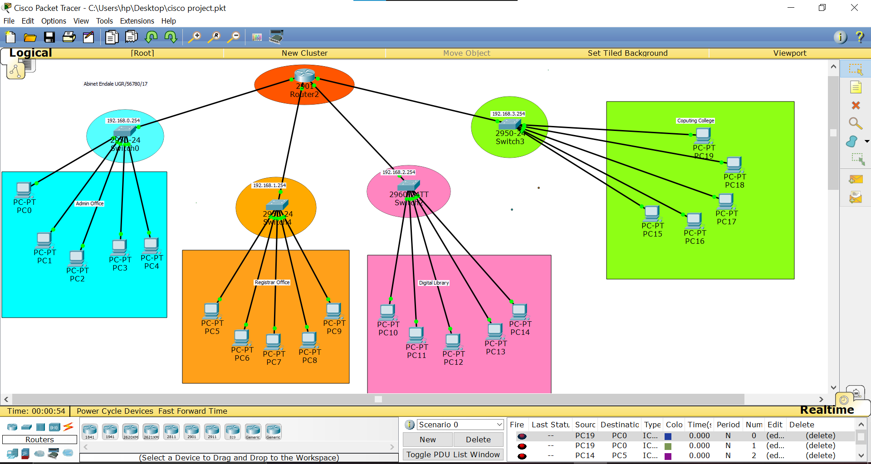
Task: Click the New scenario button
Action: (x=428, y=440)
